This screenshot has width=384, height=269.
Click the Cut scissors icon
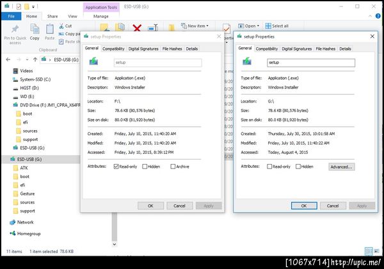click(61, 26)
